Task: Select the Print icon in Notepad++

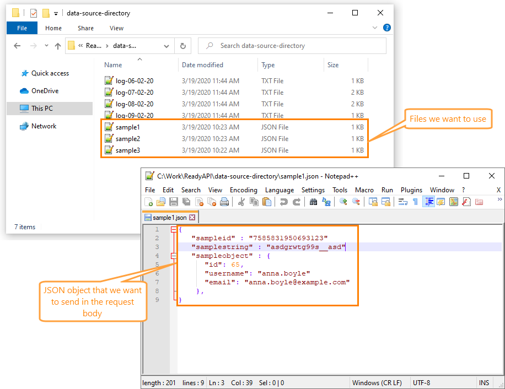Action: pos(223,202)
